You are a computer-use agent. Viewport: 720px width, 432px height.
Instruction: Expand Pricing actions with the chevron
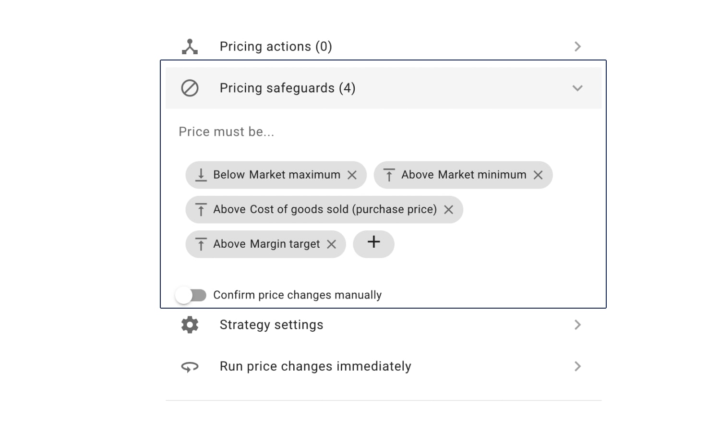click(577, 47)
